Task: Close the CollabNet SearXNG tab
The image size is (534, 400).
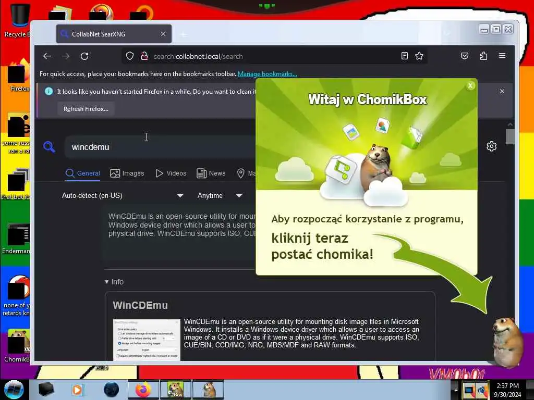Action: click(163, 34)
